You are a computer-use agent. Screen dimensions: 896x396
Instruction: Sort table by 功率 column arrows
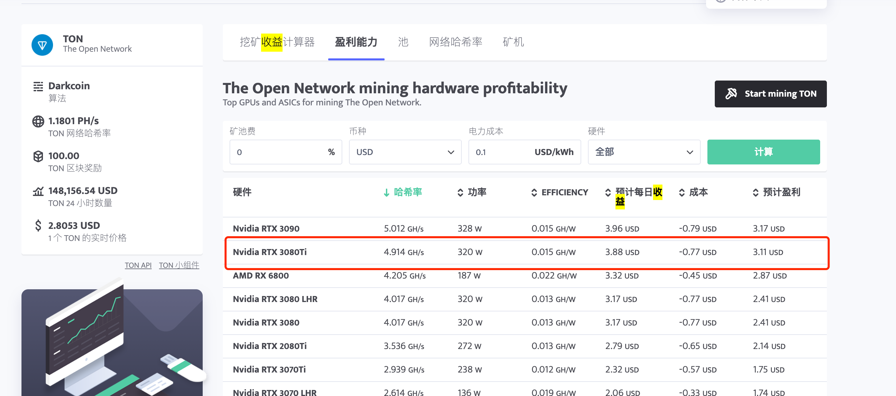click(x=460, y=192)
